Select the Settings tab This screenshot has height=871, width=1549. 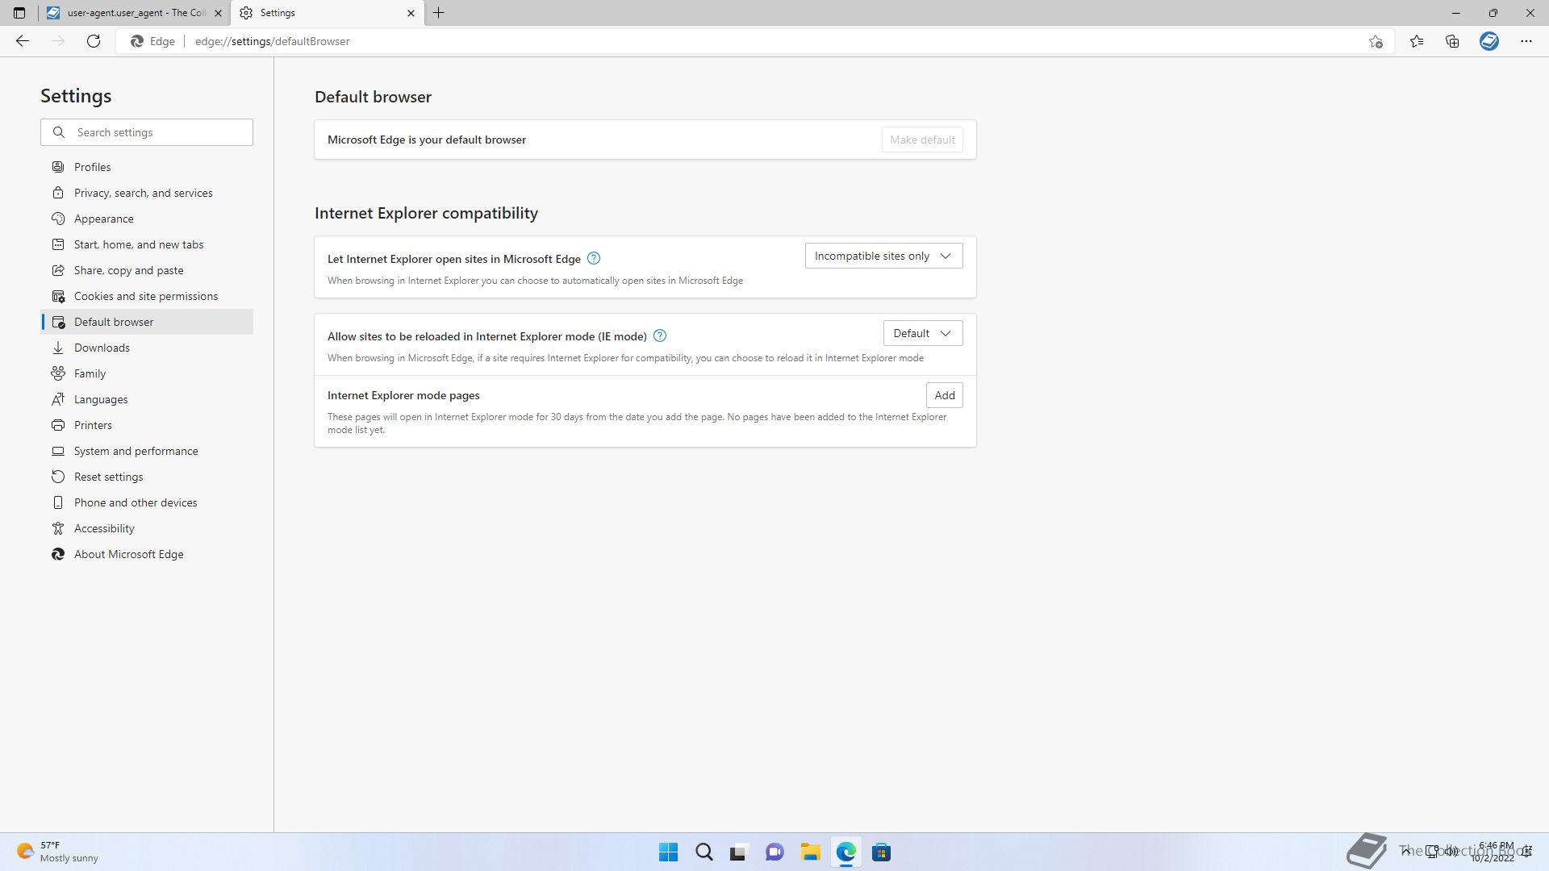[x=327, y=13]
